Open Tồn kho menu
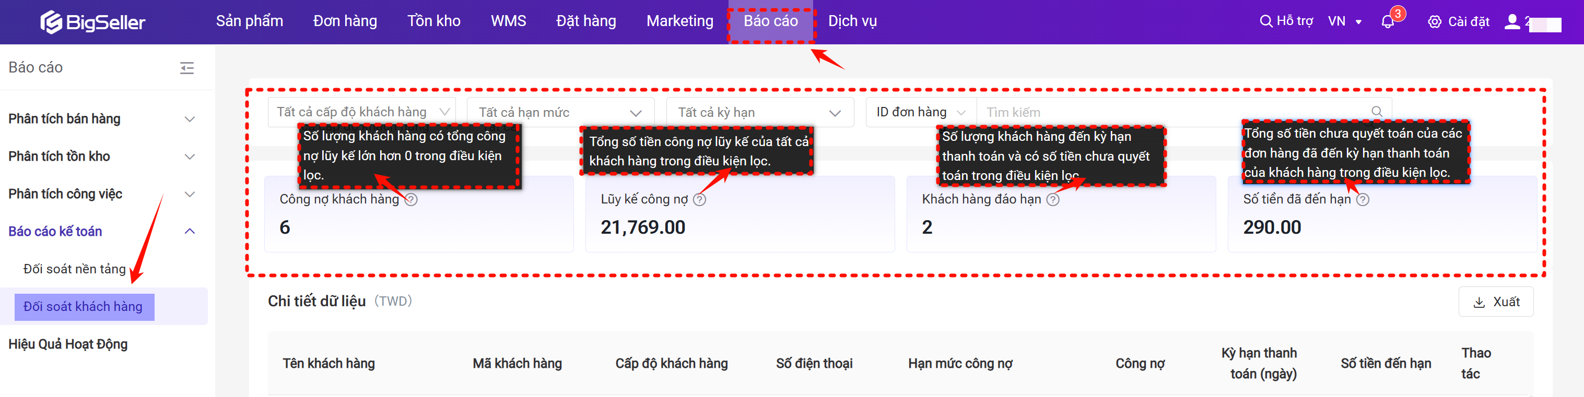 [433, 21]
